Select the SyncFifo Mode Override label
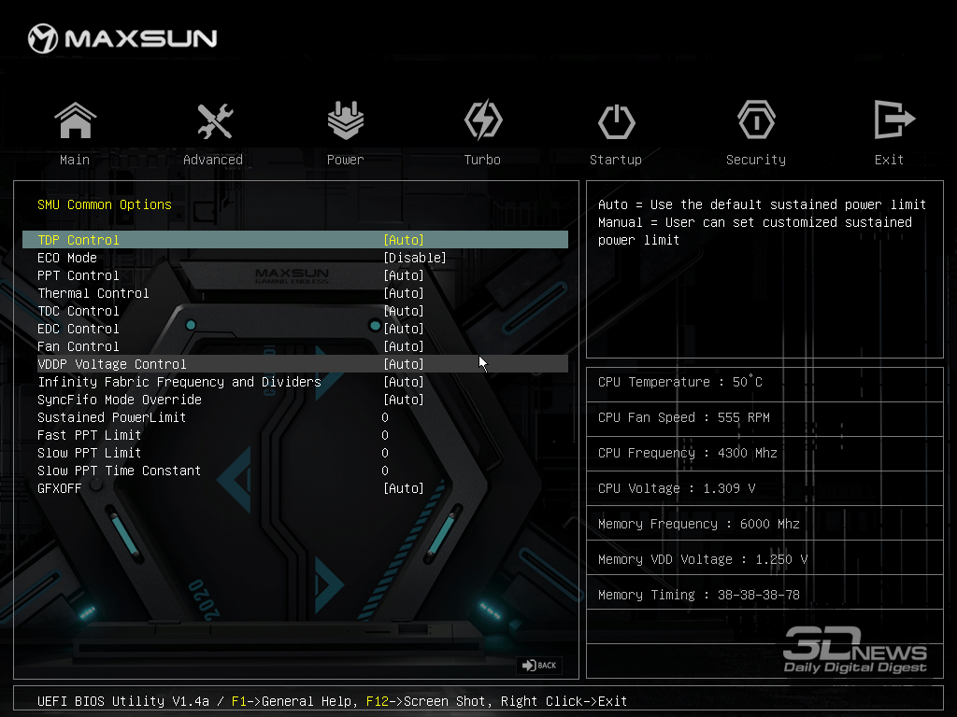 tap(120, 400)
